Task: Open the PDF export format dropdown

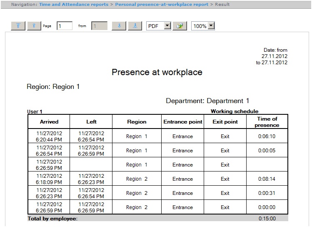Action: (159, 26)
